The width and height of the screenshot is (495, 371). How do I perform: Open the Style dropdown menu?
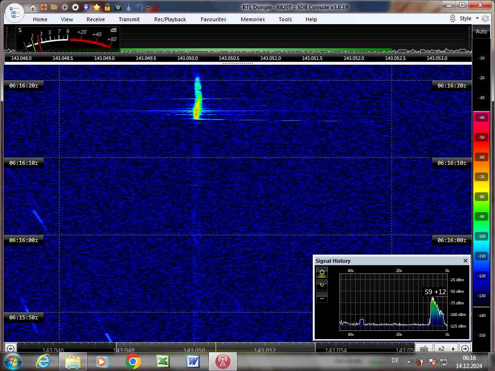[x=469, y=18]
